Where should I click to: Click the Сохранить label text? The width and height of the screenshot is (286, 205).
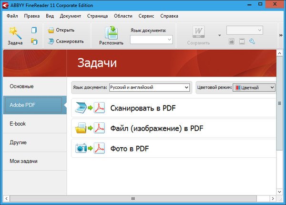pyautogui.click(x=198, y=43)
